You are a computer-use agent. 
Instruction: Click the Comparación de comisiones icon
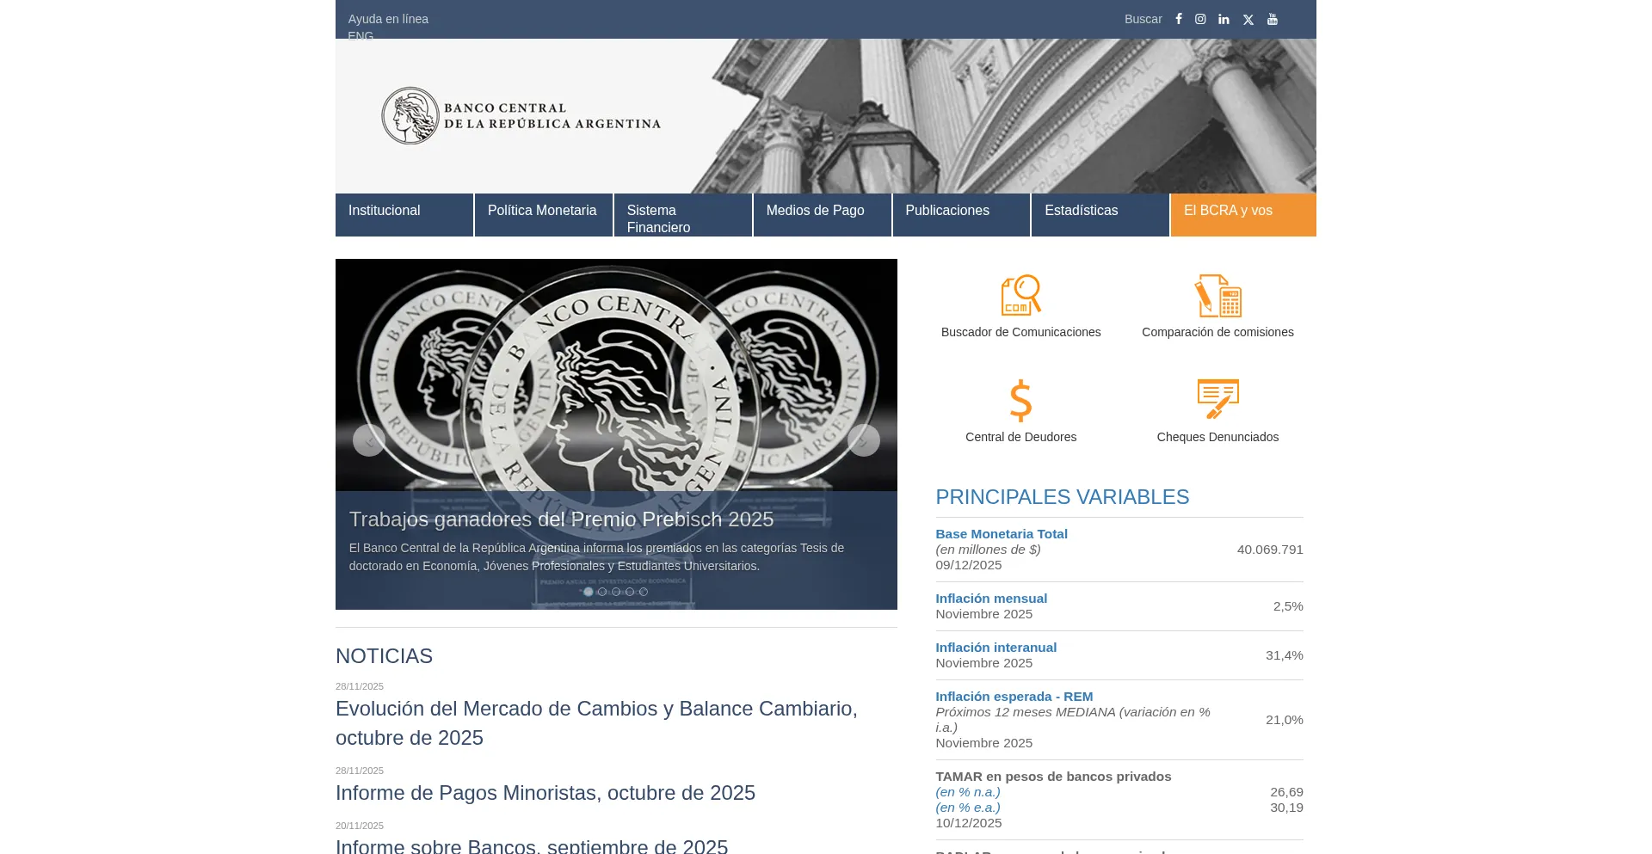(1217, 296)
